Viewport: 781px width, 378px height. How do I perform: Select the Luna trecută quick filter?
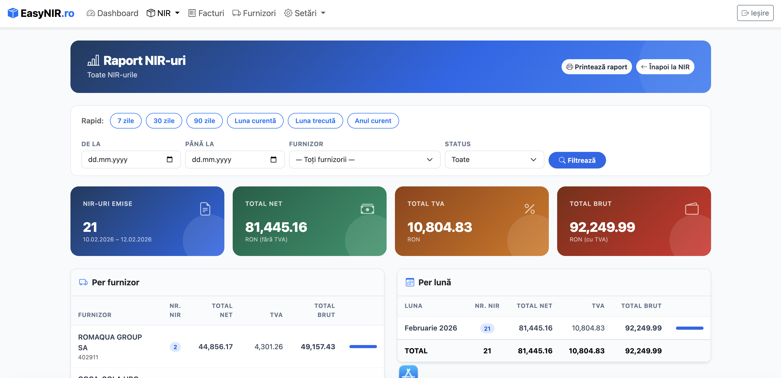pos(315,121)
